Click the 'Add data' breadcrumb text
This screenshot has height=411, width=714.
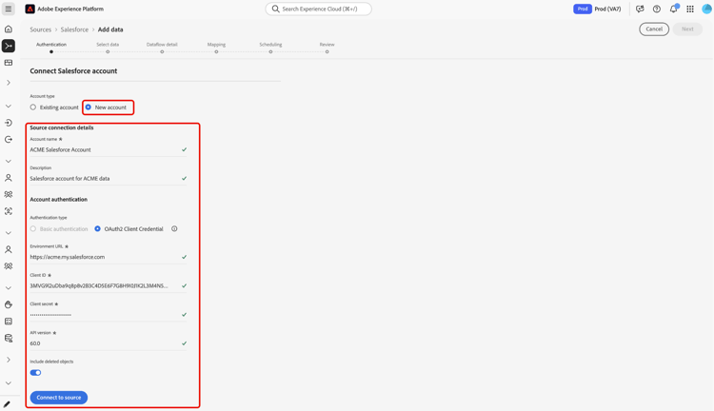pos(110,29)
